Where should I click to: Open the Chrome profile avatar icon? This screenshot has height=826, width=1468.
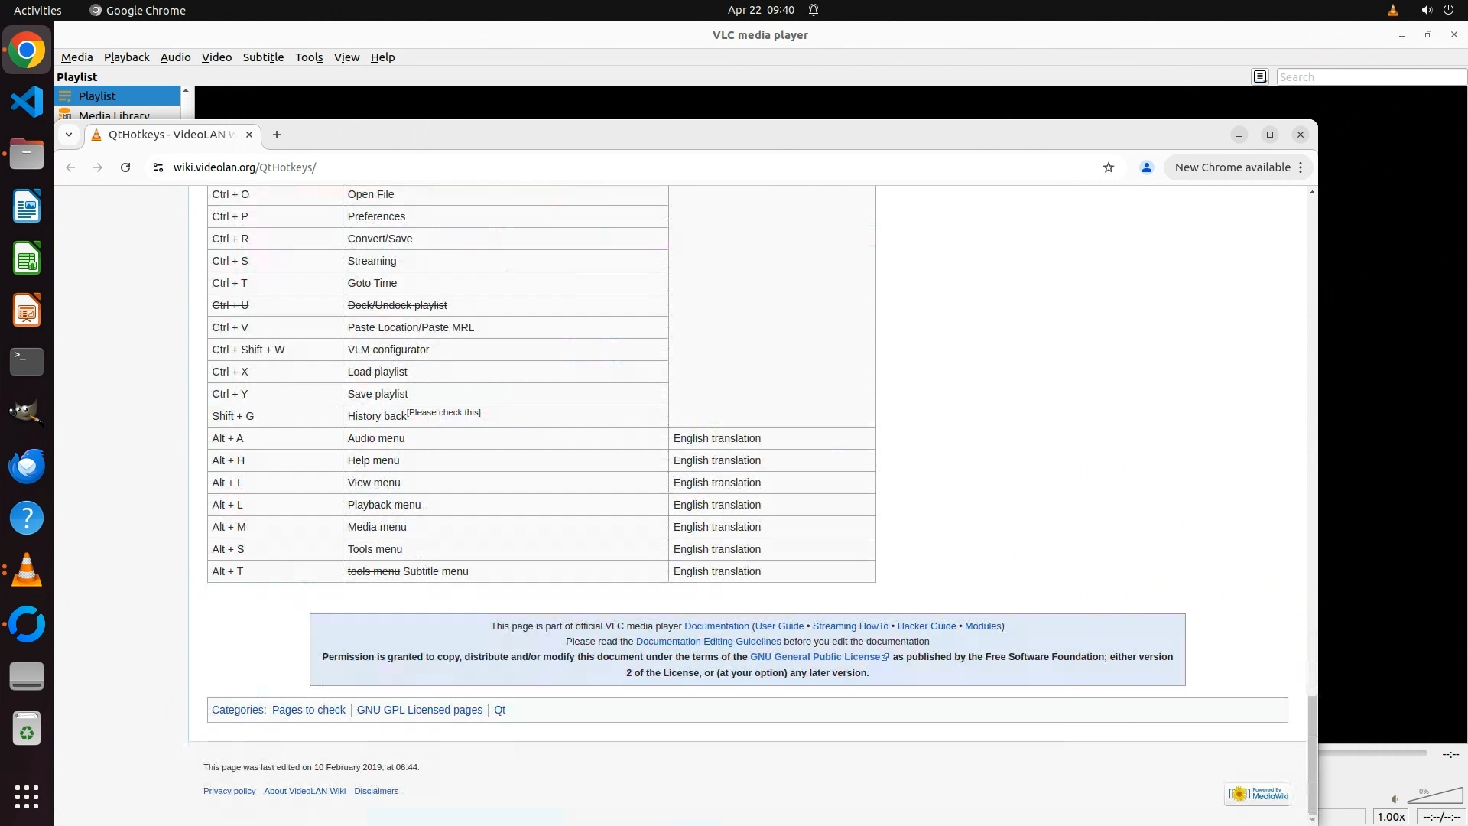[x=1146, y=167]
